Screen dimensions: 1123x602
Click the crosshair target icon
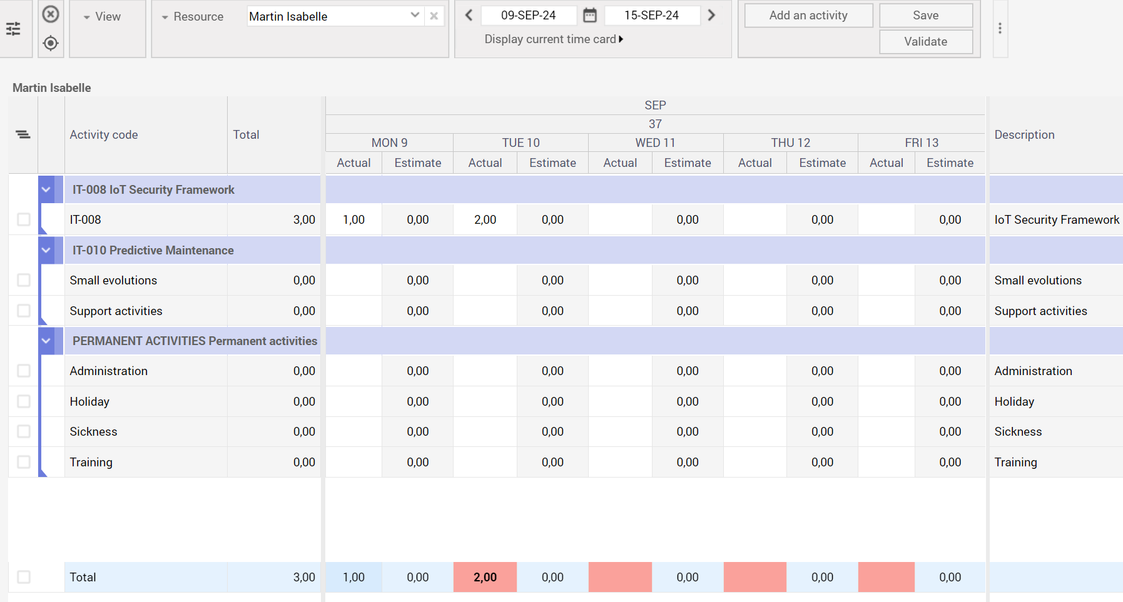[51, 43]
